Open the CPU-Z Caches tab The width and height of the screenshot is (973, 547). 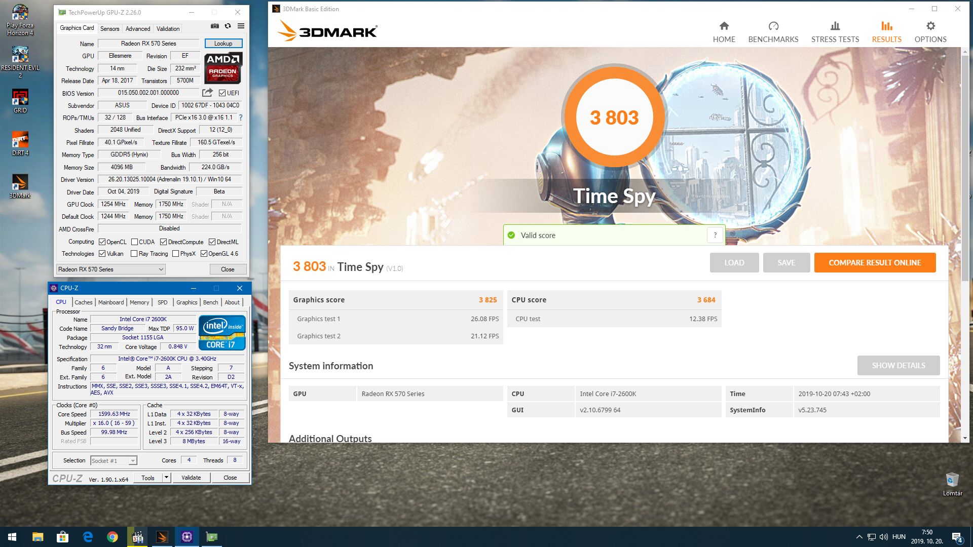coord(84,302)
